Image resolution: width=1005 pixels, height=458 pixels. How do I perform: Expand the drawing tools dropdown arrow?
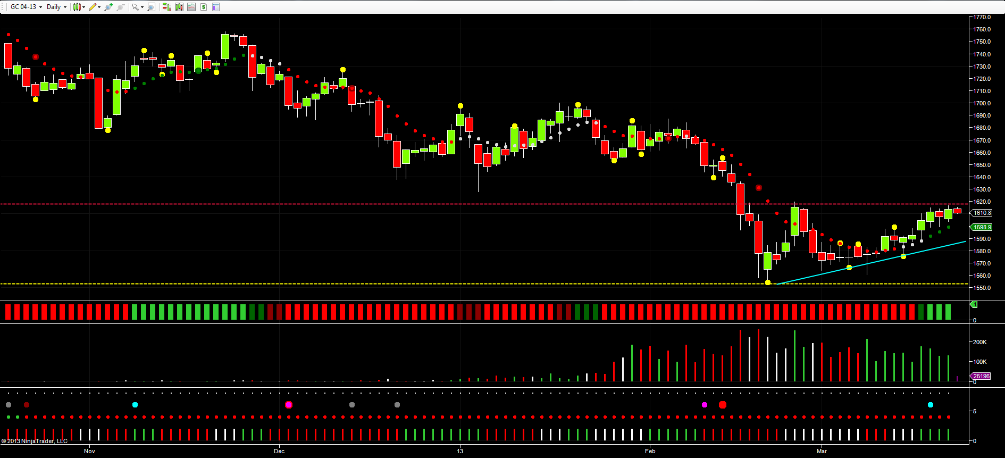pos(99,7)
